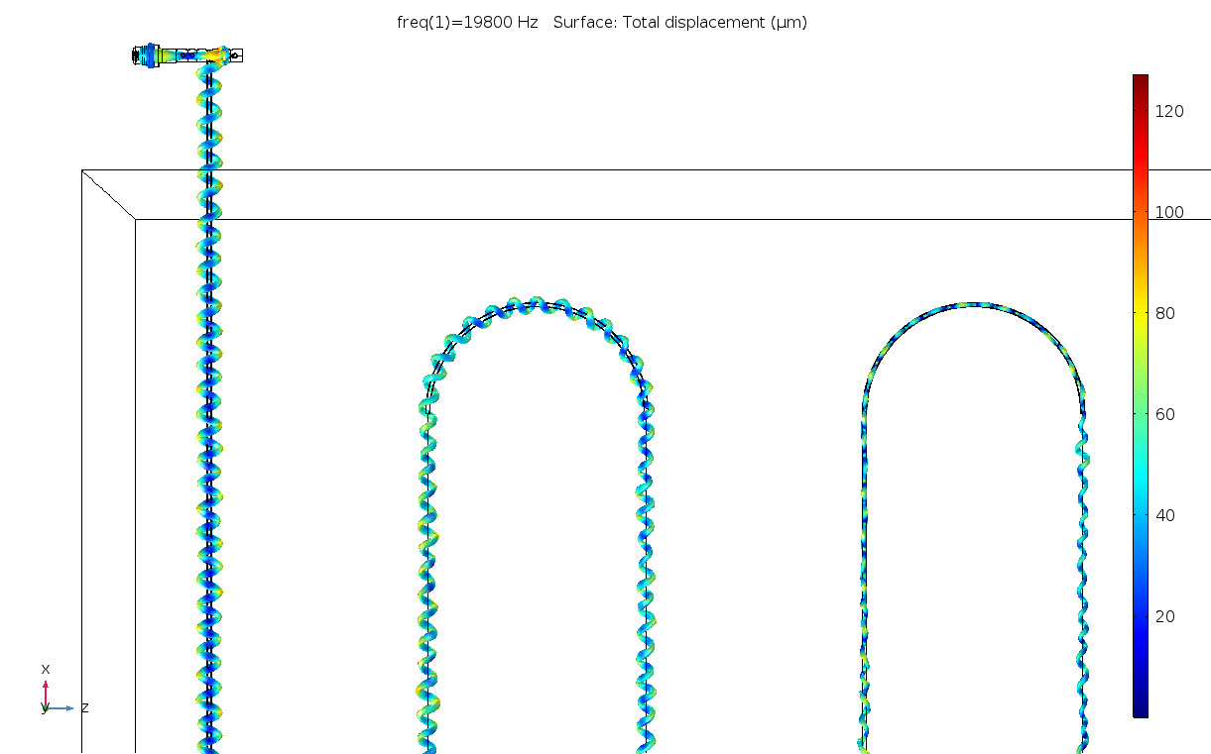This screenshot has height=754, width=1211.
Task: Click the 'Surface: Total displacement (µm)' title text
Action: (680, 23)
